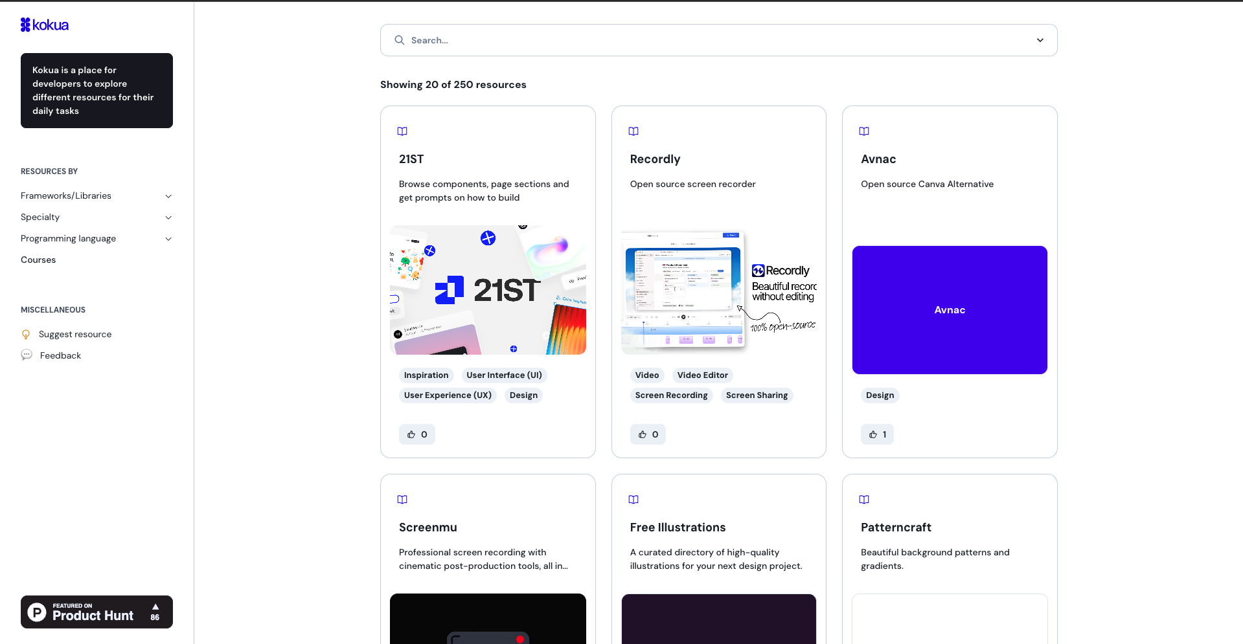Open the 21ST resource title
1243x644 pixels.
click(411, 159)
